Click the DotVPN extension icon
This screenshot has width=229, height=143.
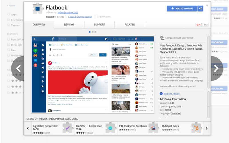[110, 128]
